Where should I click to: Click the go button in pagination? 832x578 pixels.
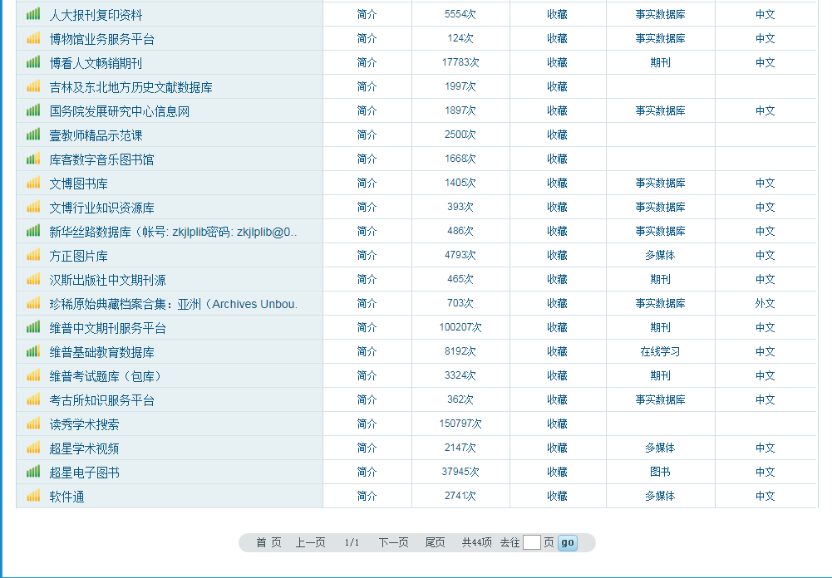pyautogui.click(x=568, y=542)
